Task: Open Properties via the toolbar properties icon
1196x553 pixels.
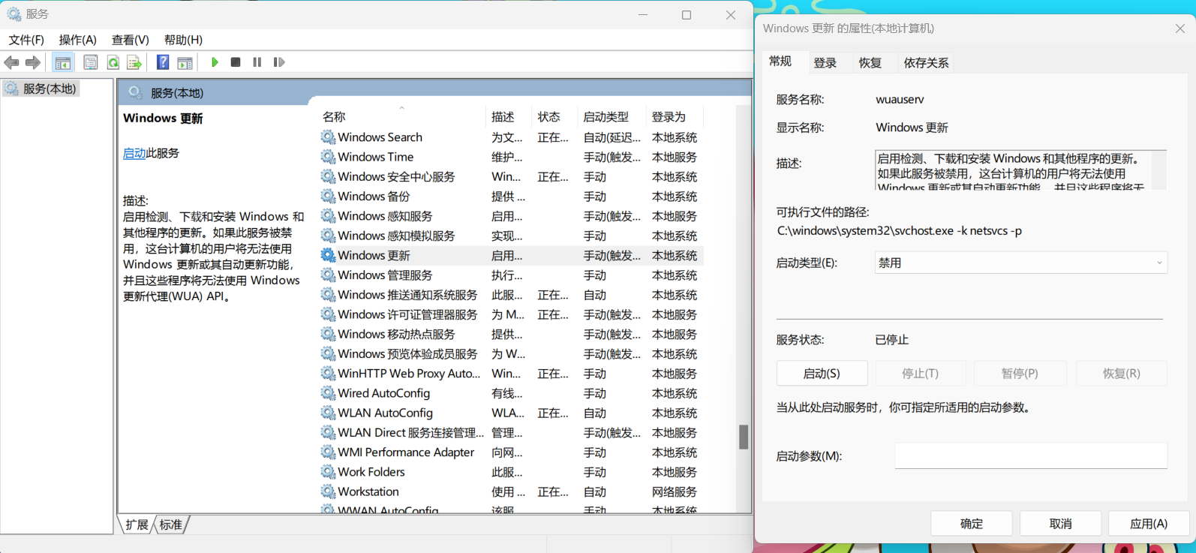Action: pos(91,62)
